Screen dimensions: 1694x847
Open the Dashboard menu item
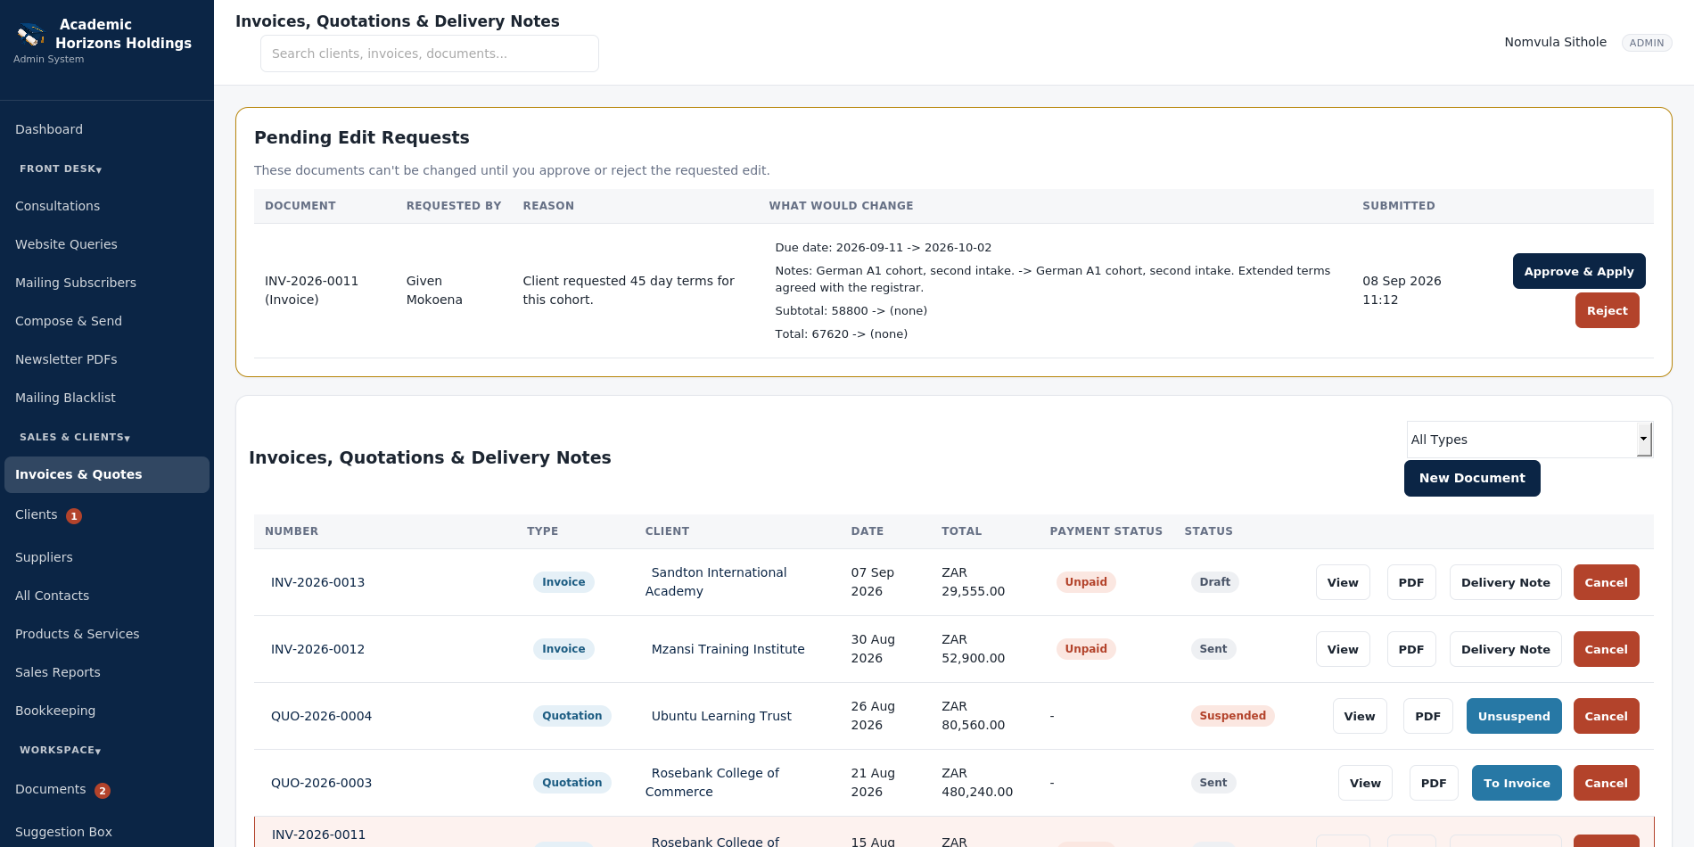[x=107, y=129]
